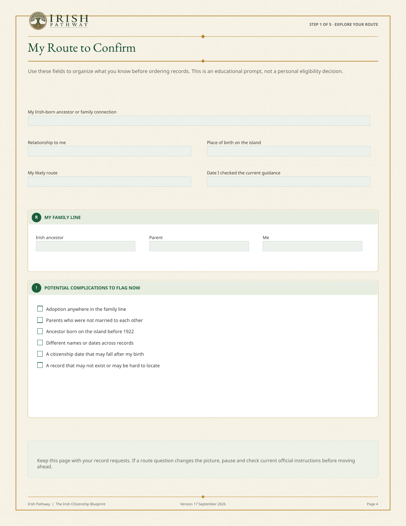Click the R badge icon beside My Family Line
Viewport: 406px width, 526px height.
tap(36, 217)
